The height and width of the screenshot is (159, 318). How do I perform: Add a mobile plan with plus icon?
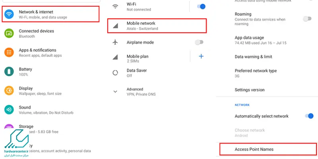[x=201, y=56]
